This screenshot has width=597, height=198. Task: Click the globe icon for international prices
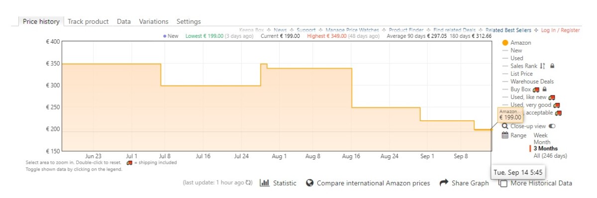(x=309, y=183)
